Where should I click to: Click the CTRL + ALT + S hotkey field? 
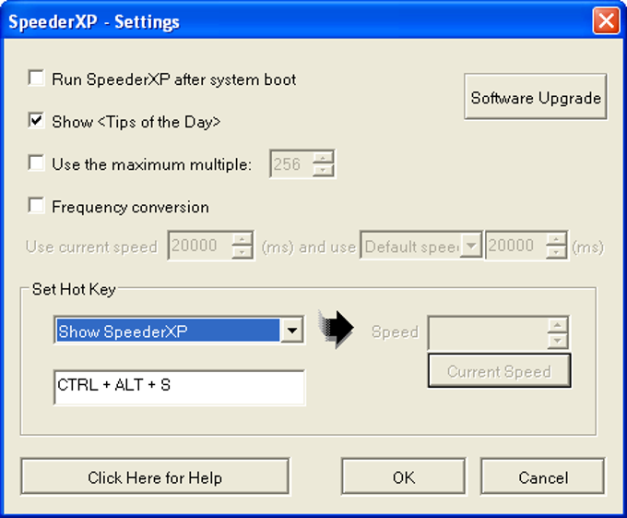(179, 387)
